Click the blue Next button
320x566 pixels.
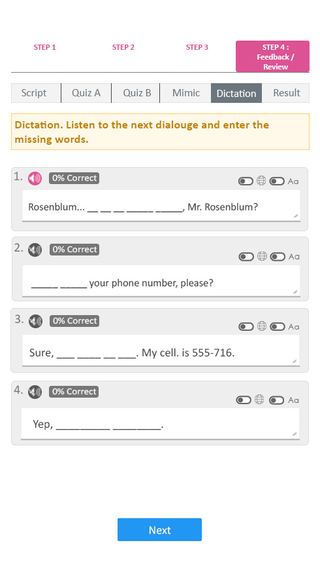point(159,529)
